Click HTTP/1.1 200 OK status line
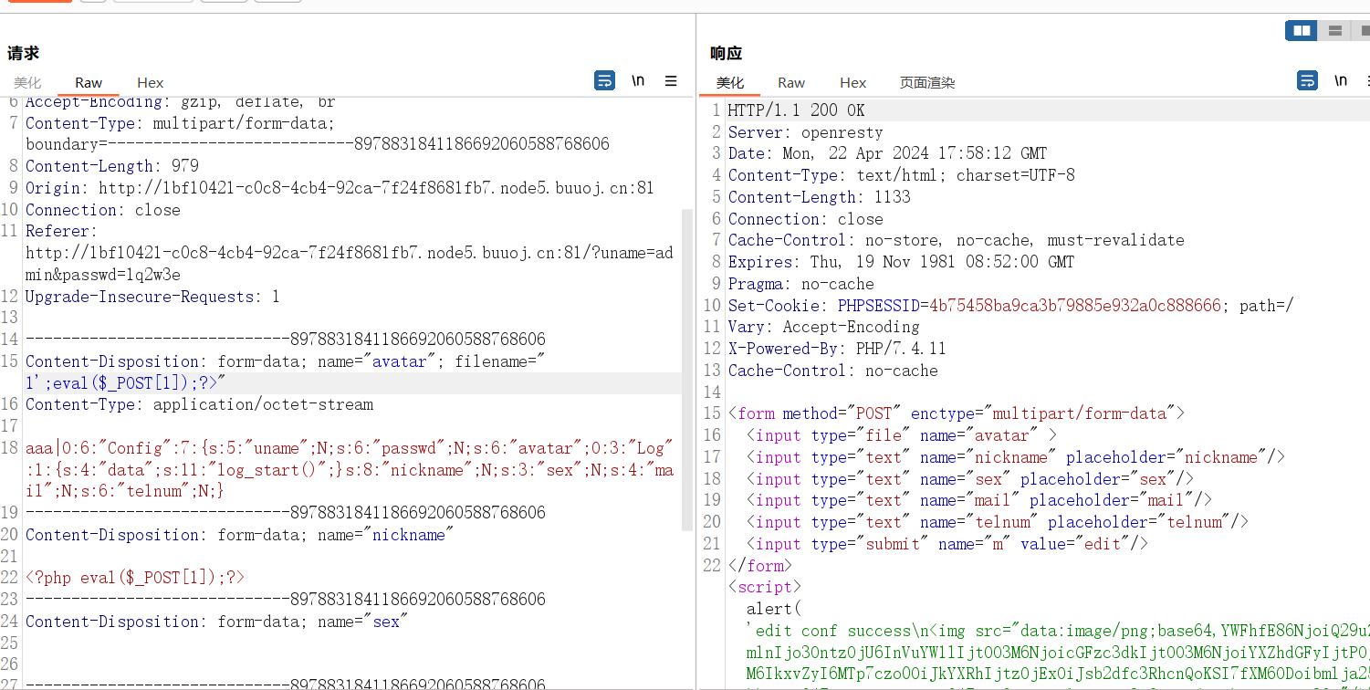This screenshot has width=1370, height=690. 796,110
